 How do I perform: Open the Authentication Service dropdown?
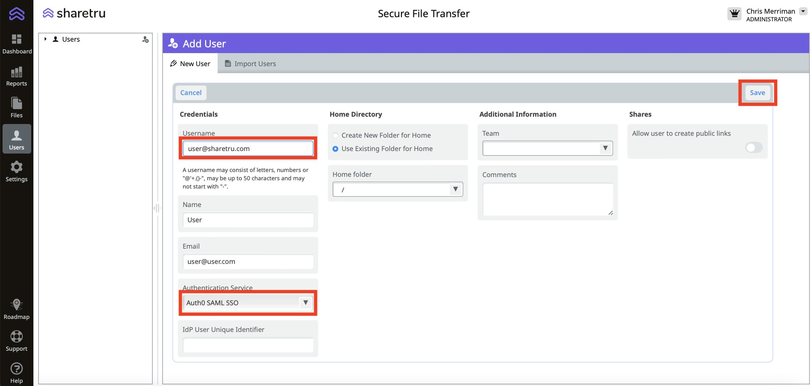pos(306,303)
